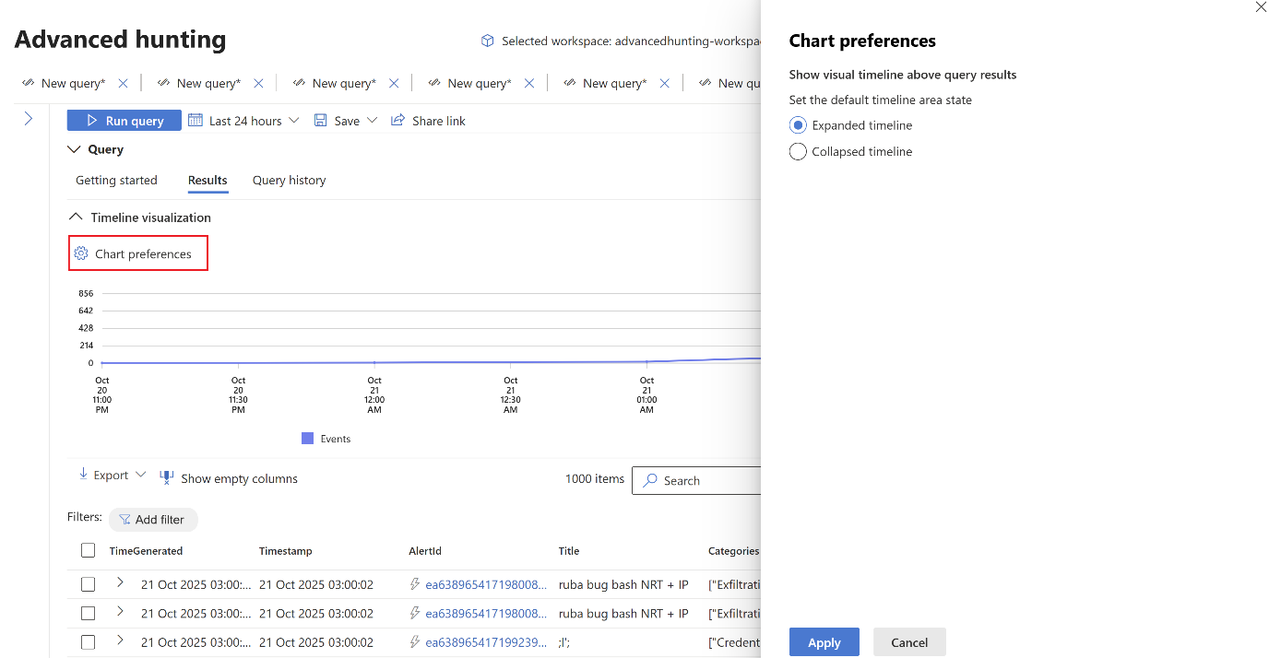This screenshot has width=1269, height=658.
Task: Click the Share link icon
Action: [x=398, y=121]
